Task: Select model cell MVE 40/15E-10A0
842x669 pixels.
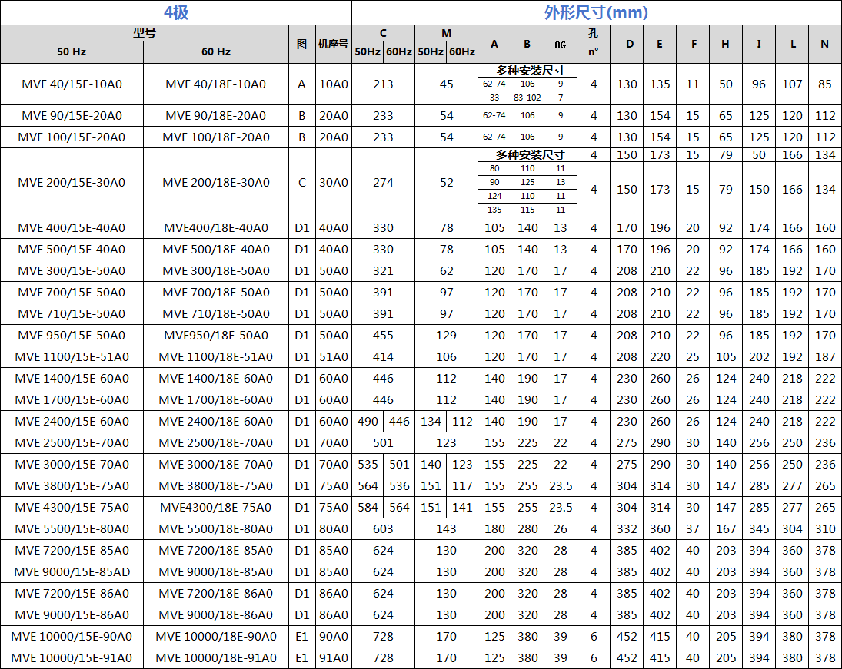Action: [72, 84]
